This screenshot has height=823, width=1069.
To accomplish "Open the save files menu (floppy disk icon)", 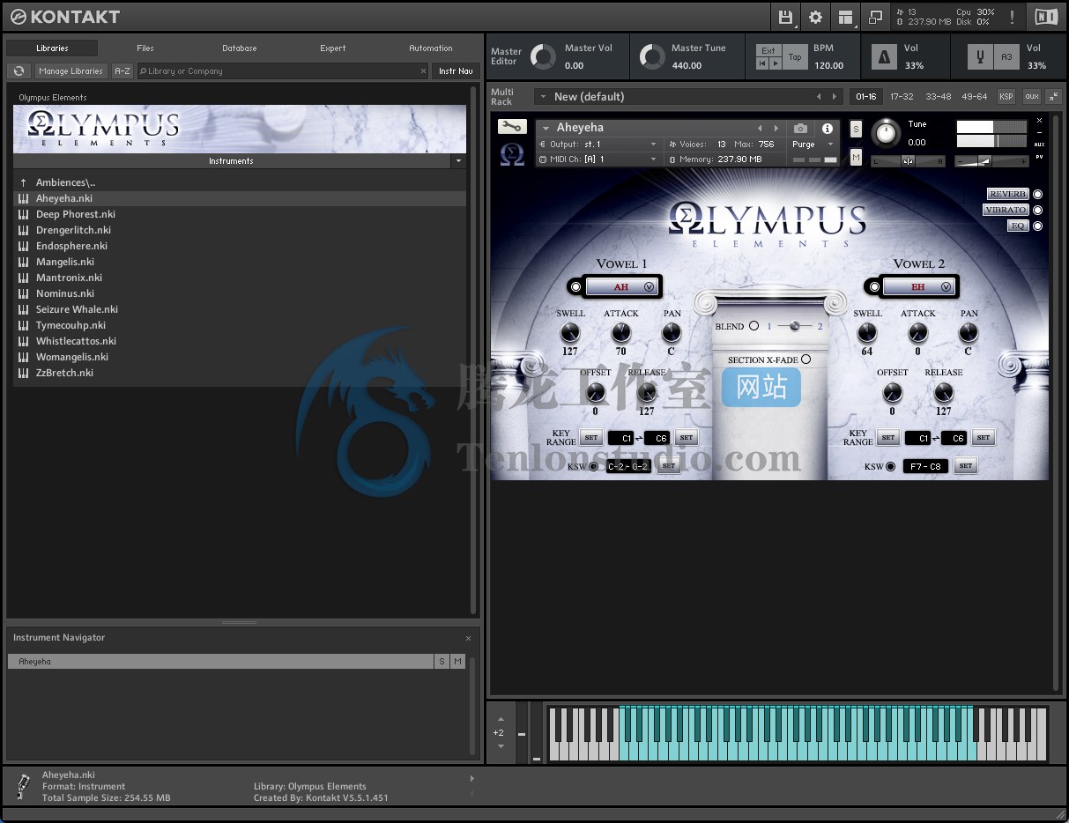I will pyautogui.click(x=785, y=17).
